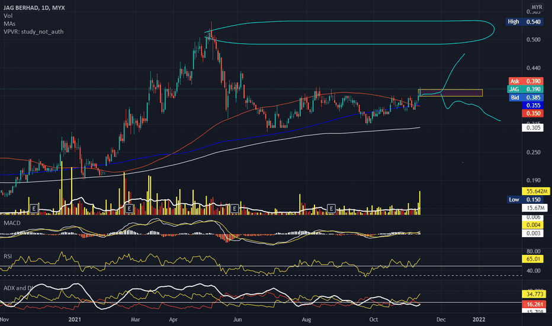Click the earnings E marker after August

[331, 209]
